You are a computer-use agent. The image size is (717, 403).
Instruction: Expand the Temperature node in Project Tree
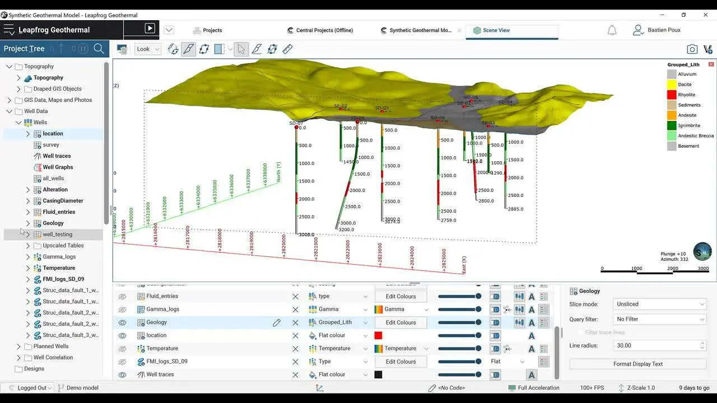(x=28, y=268)
